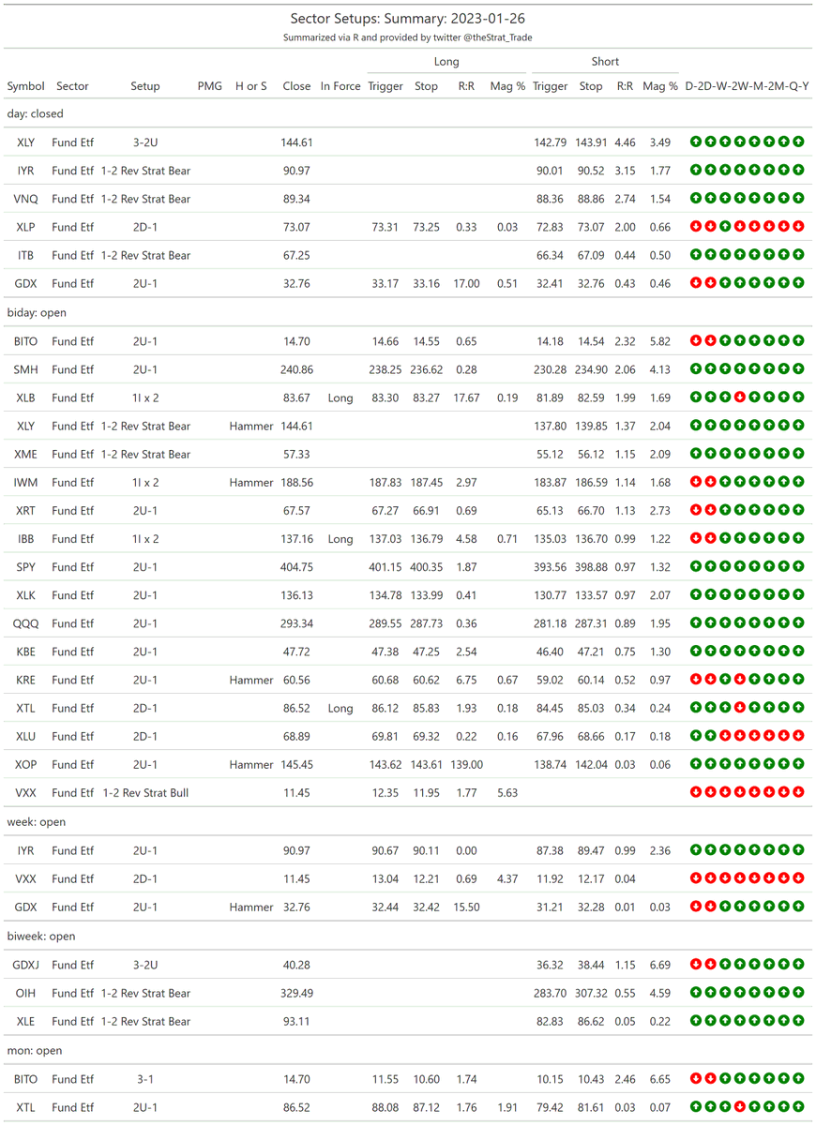The image size is (816, 1125).
Task: Click the Short group header
Action: point(605,62)
